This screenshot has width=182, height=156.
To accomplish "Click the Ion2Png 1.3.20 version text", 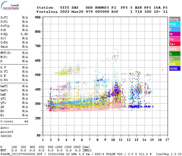I will (x=169, y=154).
